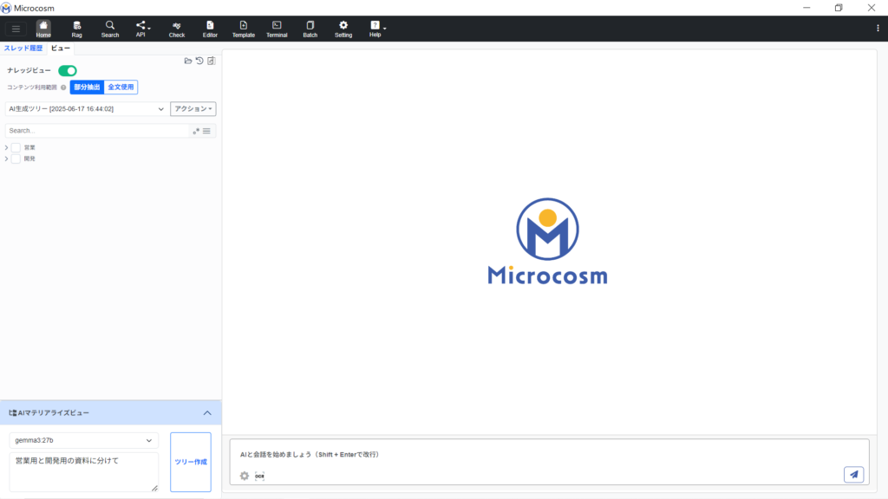The height and width of the screenshot is (499, 888).
Task: Select the 部分抽出 content range option
Action: (x=88, y=87)
